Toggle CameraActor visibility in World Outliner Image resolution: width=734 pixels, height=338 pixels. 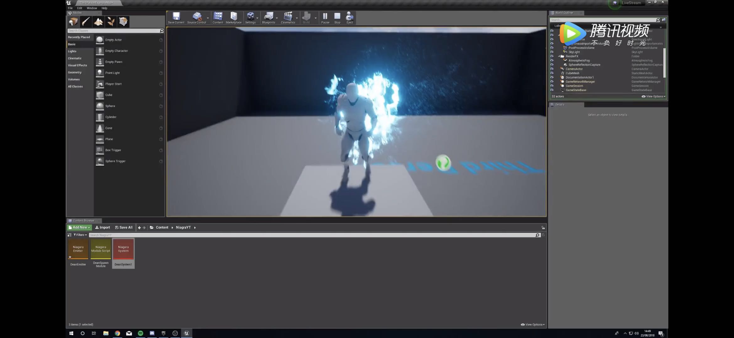click(552, 69)
